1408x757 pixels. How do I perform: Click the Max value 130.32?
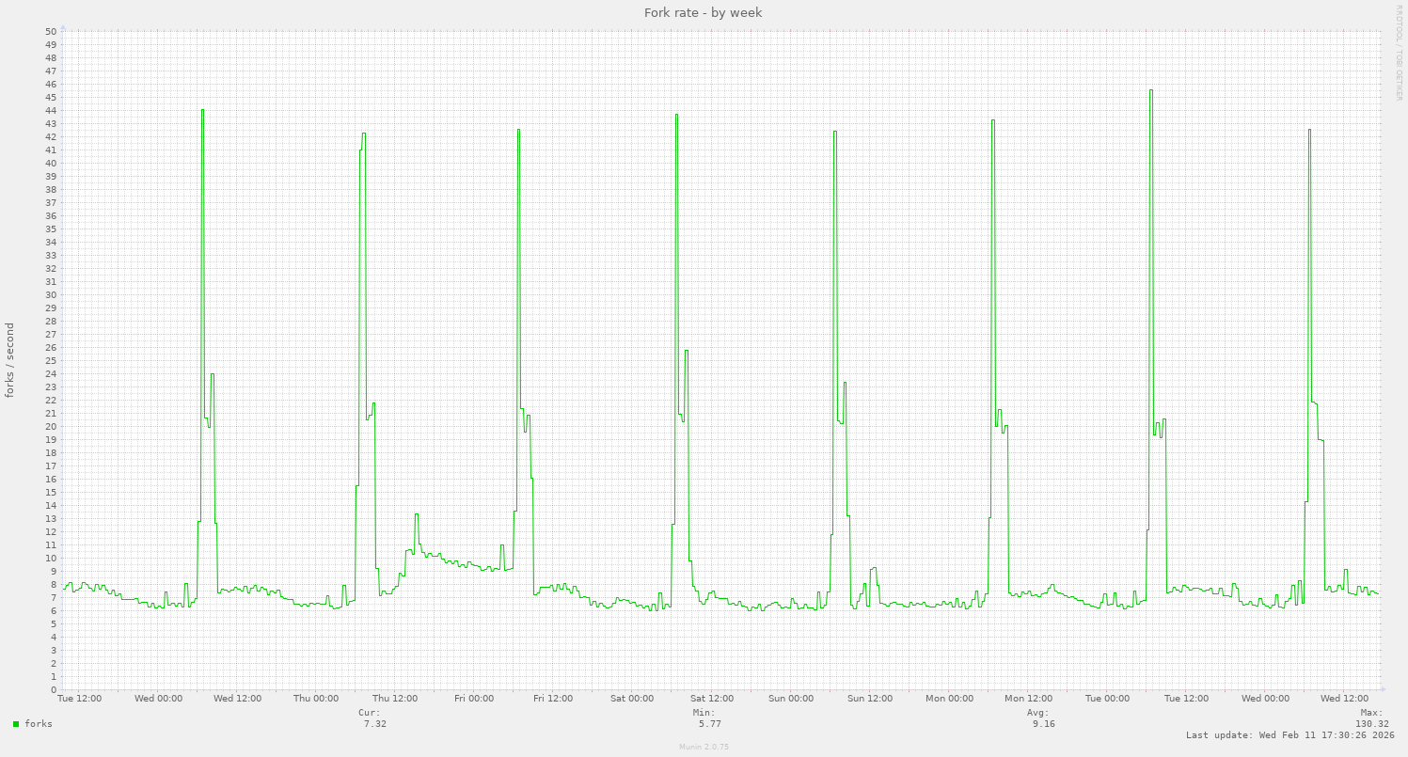pyautogui.click(x=1371, y=724)
